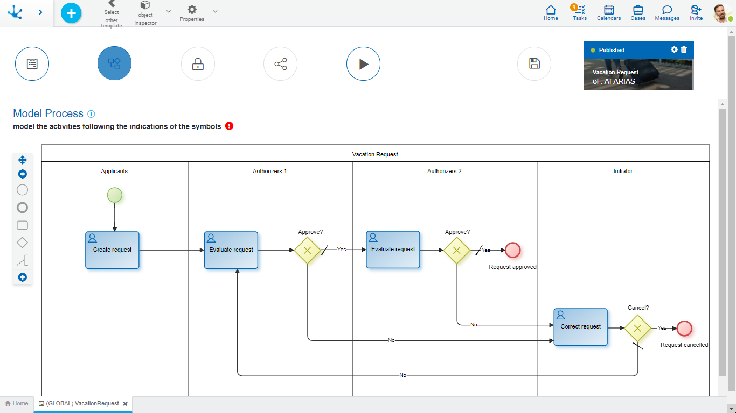The width and height of the screenshot is (736, 413).
Task: Select the diamond gateway shape tool
Action: [x=23, y=243]
